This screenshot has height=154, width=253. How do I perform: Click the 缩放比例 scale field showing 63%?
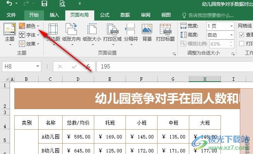pos(222,44)
